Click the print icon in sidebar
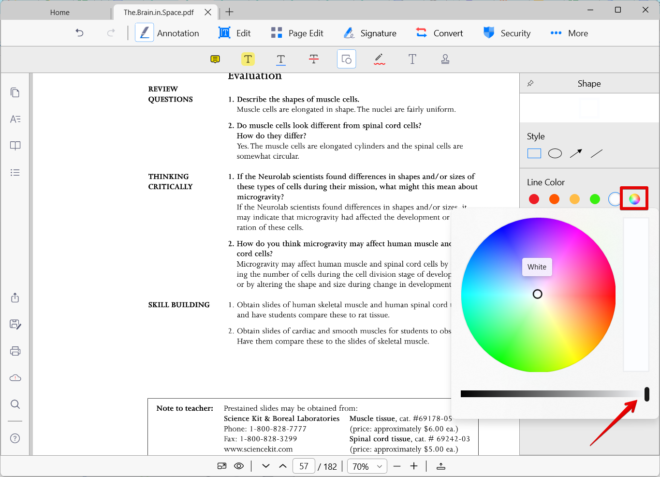 15,351
